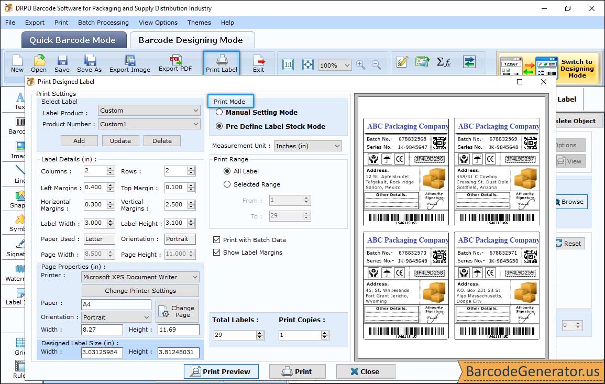This screenshot has width=605, height=384.
Task: Click the Excel import icon
Action: (x=423, y=62)
